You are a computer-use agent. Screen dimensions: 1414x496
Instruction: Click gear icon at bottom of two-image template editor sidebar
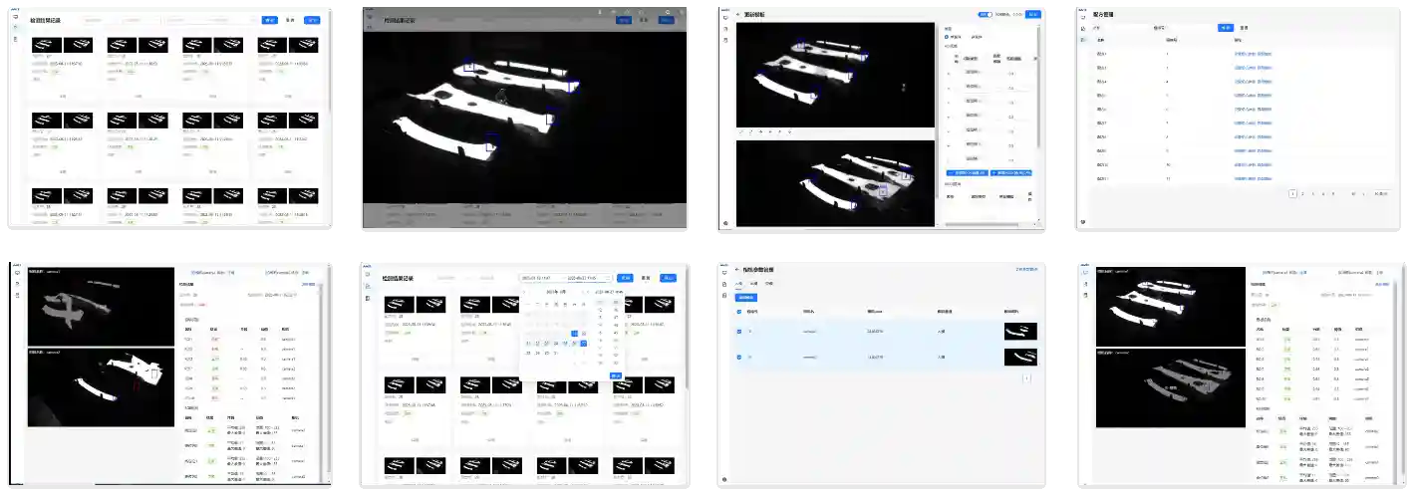(725, 223)
